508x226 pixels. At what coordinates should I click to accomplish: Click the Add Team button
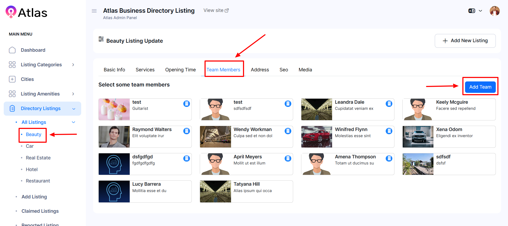[x=480, y=87]
